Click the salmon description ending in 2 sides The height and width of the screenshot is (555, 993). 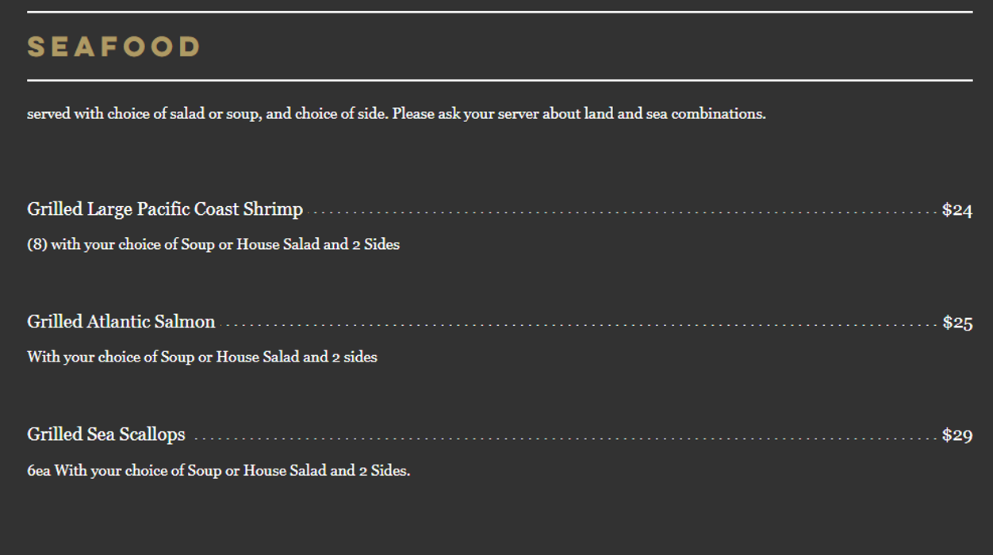point(202,358)
